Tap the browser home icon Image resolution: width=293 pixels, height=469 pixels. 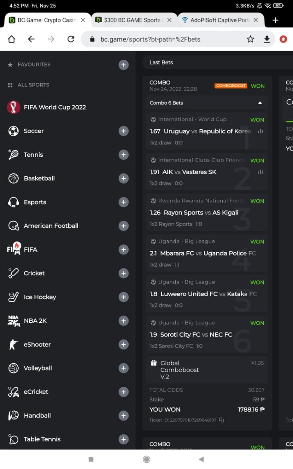11,39
